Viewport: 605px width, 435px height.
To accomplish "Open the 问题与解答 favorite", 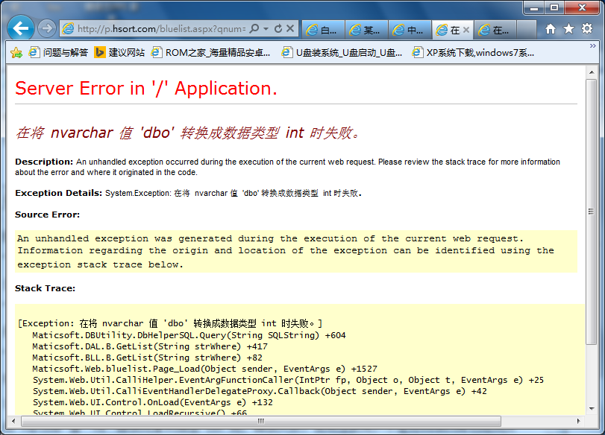I will (x=59, y=53).
